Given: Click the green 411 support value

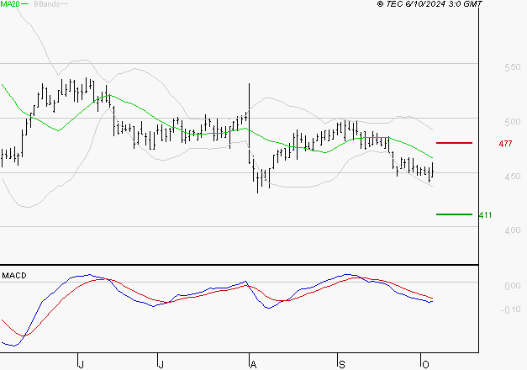Looking at the screenshot, I should tap(485, 215).
